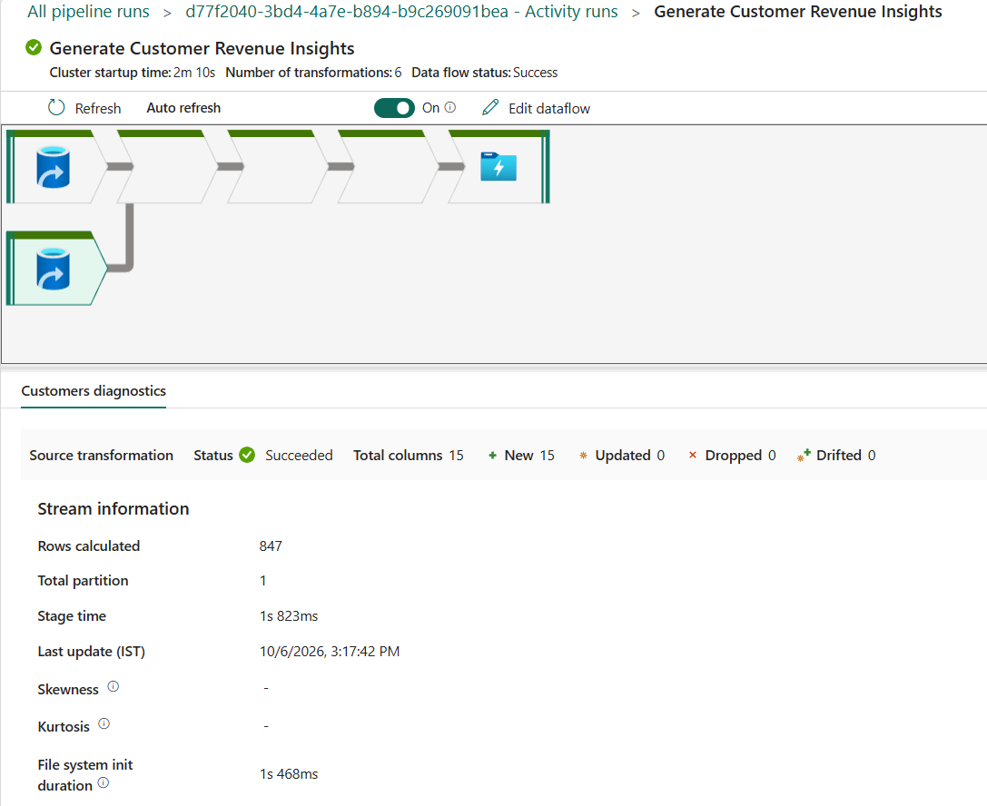Click the Total columns 15 label
The image size is (987, 806).
pos(408,455)
